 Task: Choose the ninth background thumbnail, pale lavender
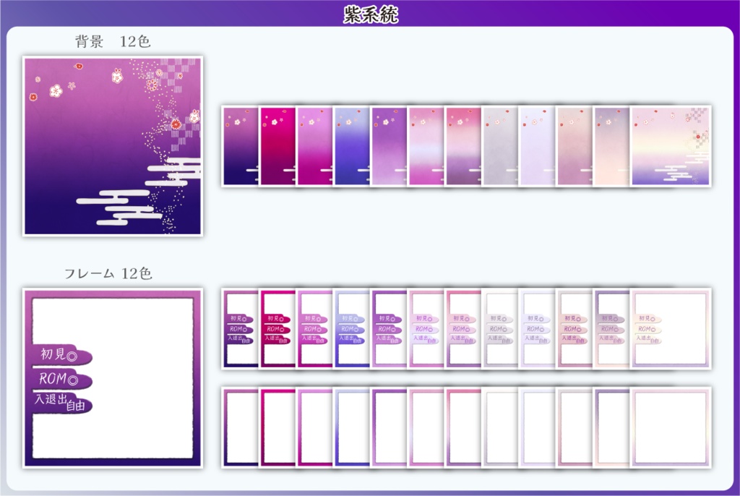(538, 146)
